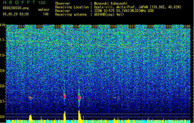Select the antenna text A504HB(yagi 4el)
This screenshot has width=194, height=123.
click(109, 14)
